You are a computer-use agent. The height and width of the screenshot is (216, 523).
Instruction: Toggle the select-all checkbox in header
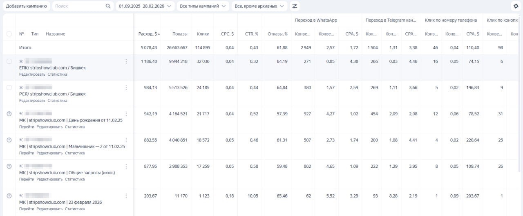click(x=9, y=34)
